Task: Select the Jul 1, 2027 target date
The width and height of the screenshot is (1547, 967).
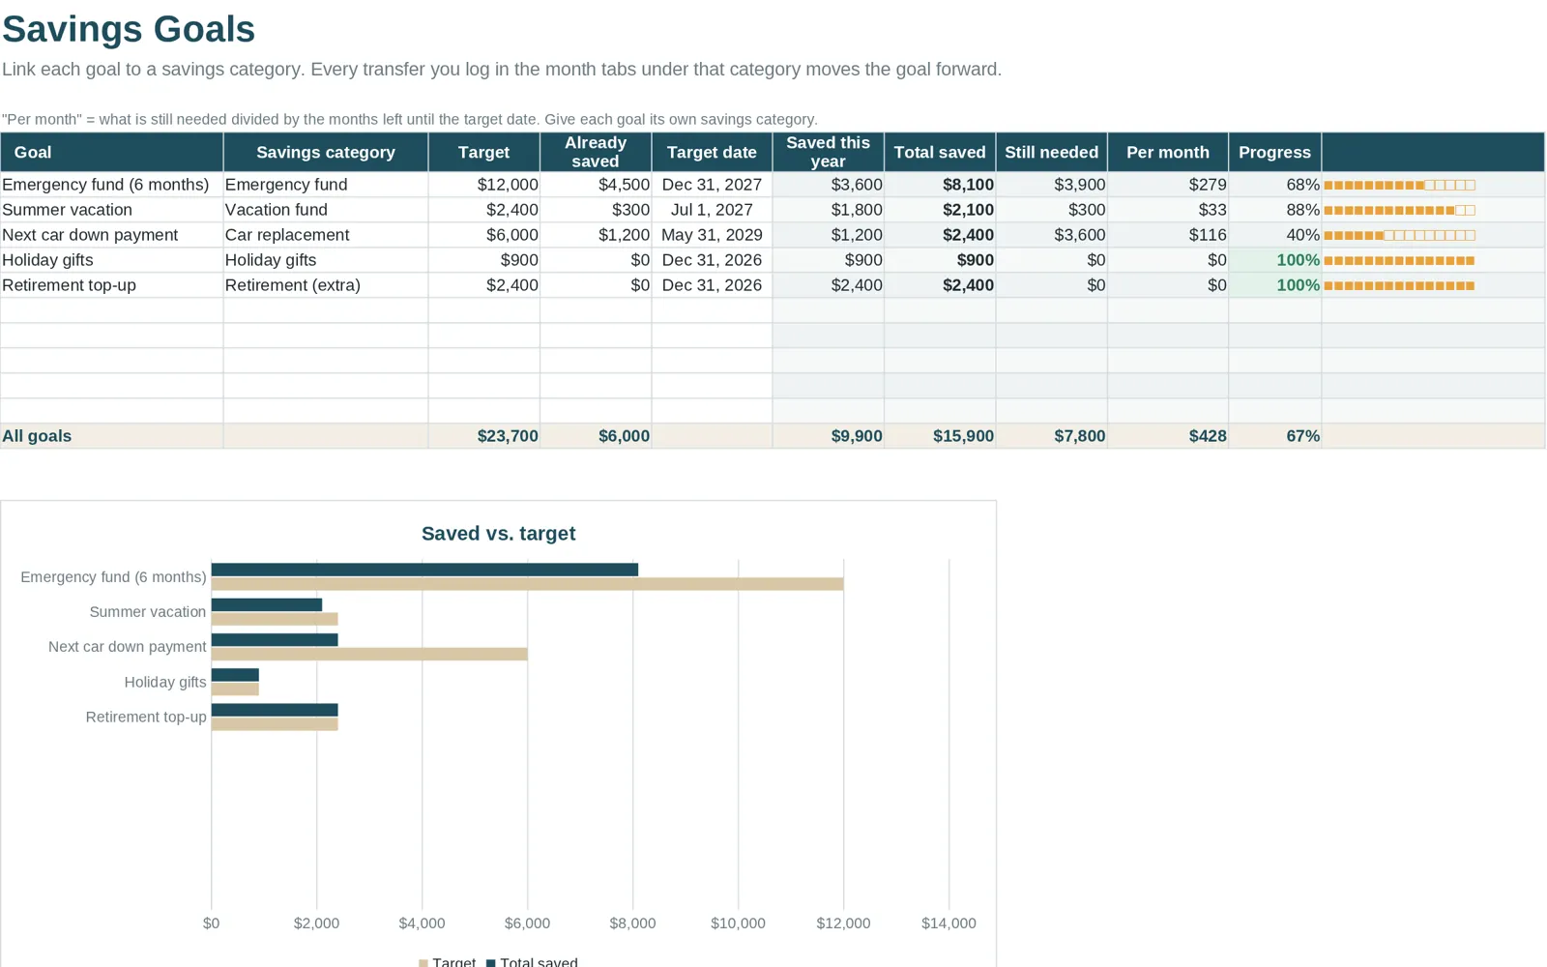Action: point(712,210)
